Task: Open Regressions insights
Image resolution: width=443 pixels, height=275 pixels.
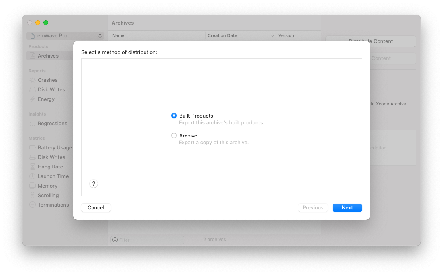Action: pyautogui.click(x=52, y=124)
